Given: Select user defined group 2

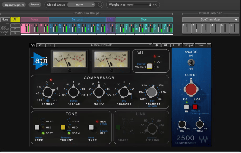Looking at the screenshot, I should 15,29.
